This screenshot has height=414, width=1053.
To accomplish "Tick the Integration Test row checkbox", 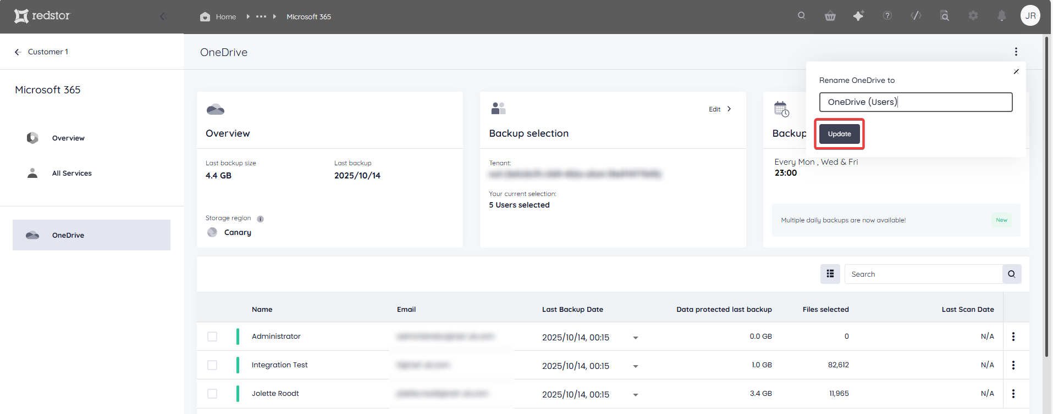I will (212, 365).
